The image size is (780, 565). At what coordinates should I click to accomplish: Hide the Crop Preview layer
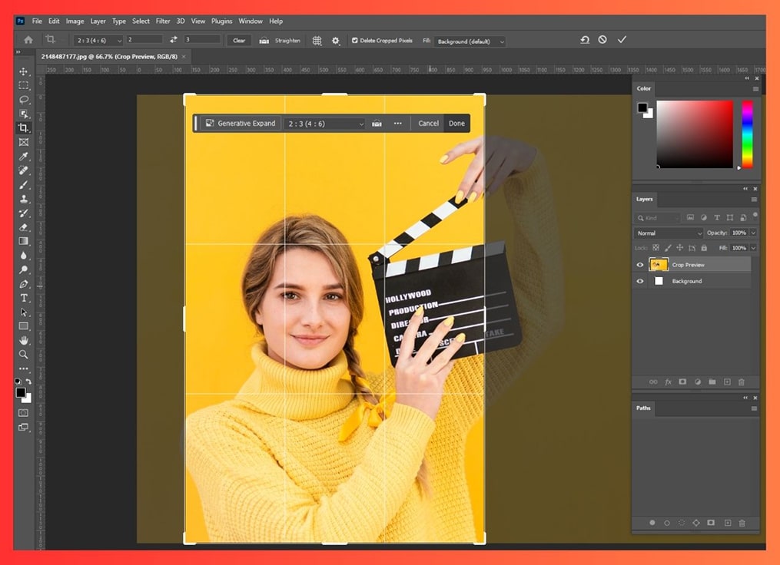tap(640, 265)
